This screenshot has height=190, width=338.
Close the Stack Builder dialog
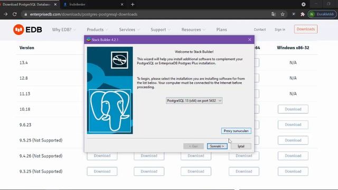pos(250,40)
